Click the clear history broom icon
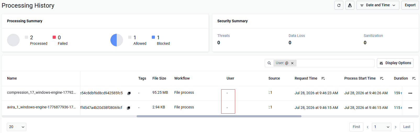Screen dimensions: 420x133 click(x=350, y=5)
